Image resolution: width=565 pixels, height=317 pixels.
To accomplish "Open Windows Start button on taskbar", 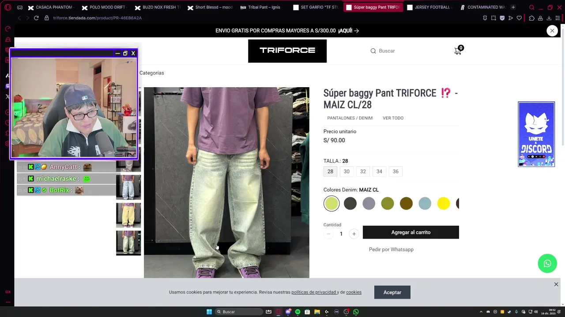I will coord(209,312).
